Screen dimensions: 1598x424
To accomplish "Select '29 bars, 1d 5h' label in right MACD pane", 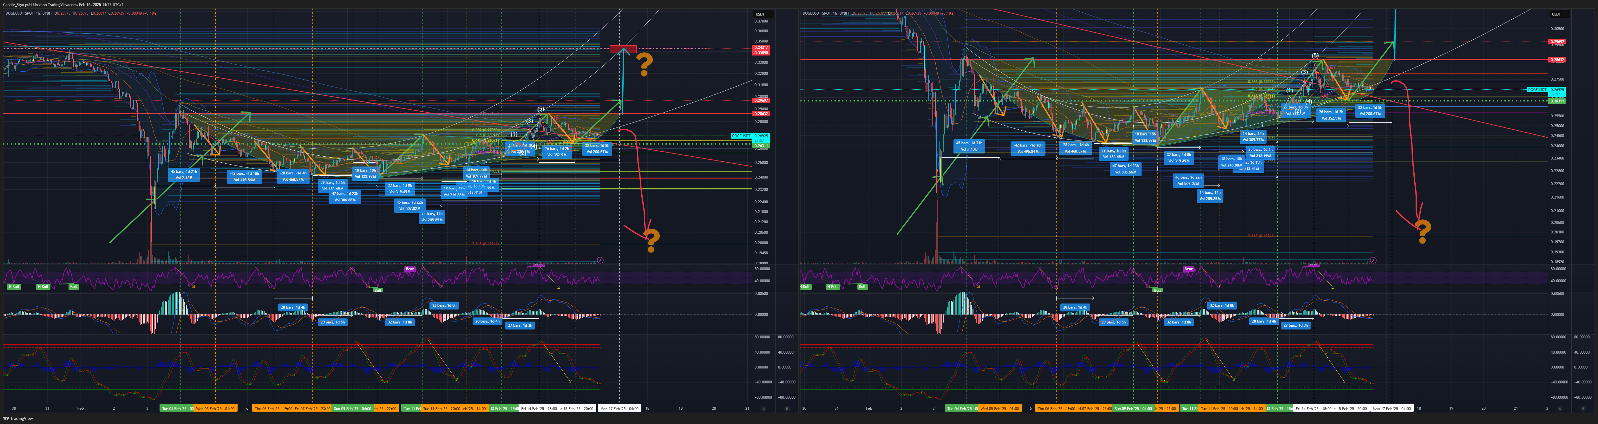I will tap(1114, 322).
